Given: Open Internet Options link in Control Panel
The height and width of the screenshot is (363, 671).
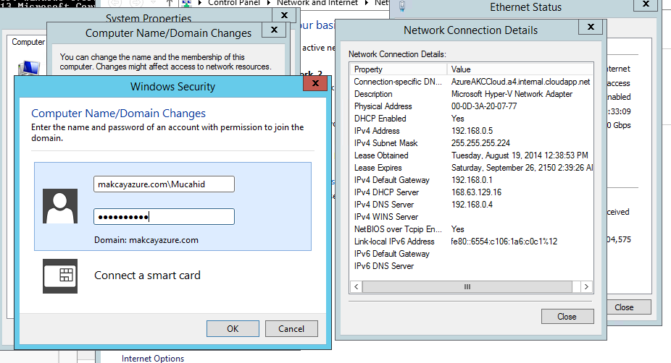Looking at the screenshot, I should [x=153, y=359].
